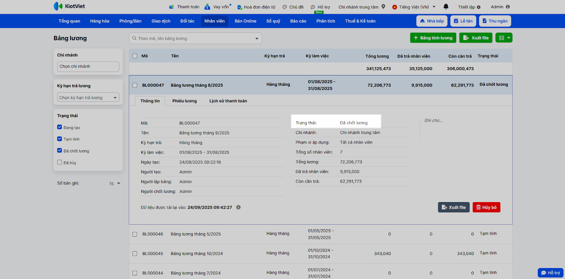Switch to the Phiếu lương tab
Viewport: 565px width, 279px height.
click(x=184, y=101)
